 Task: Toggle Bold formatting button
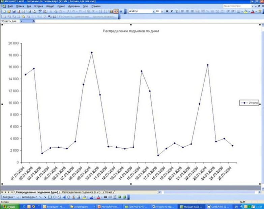point(167,11)
